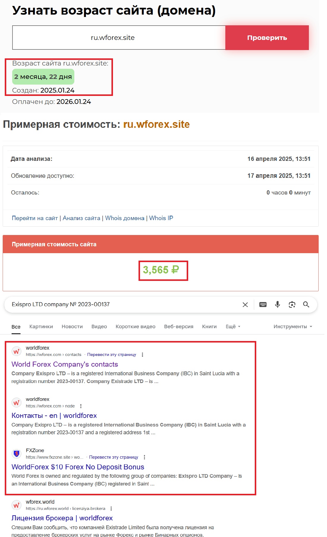
Task: Switch to the Новости tab
Action: coord(72,326)
